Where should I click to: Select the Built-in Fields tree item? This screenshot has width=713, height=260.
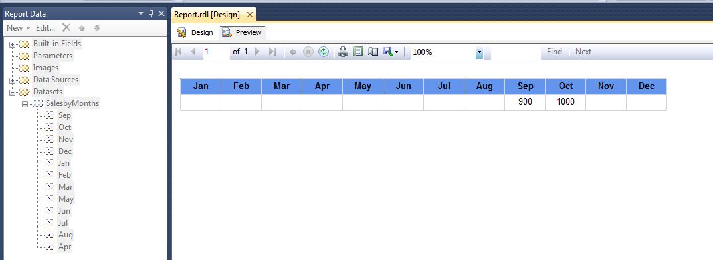pos(57,44)
